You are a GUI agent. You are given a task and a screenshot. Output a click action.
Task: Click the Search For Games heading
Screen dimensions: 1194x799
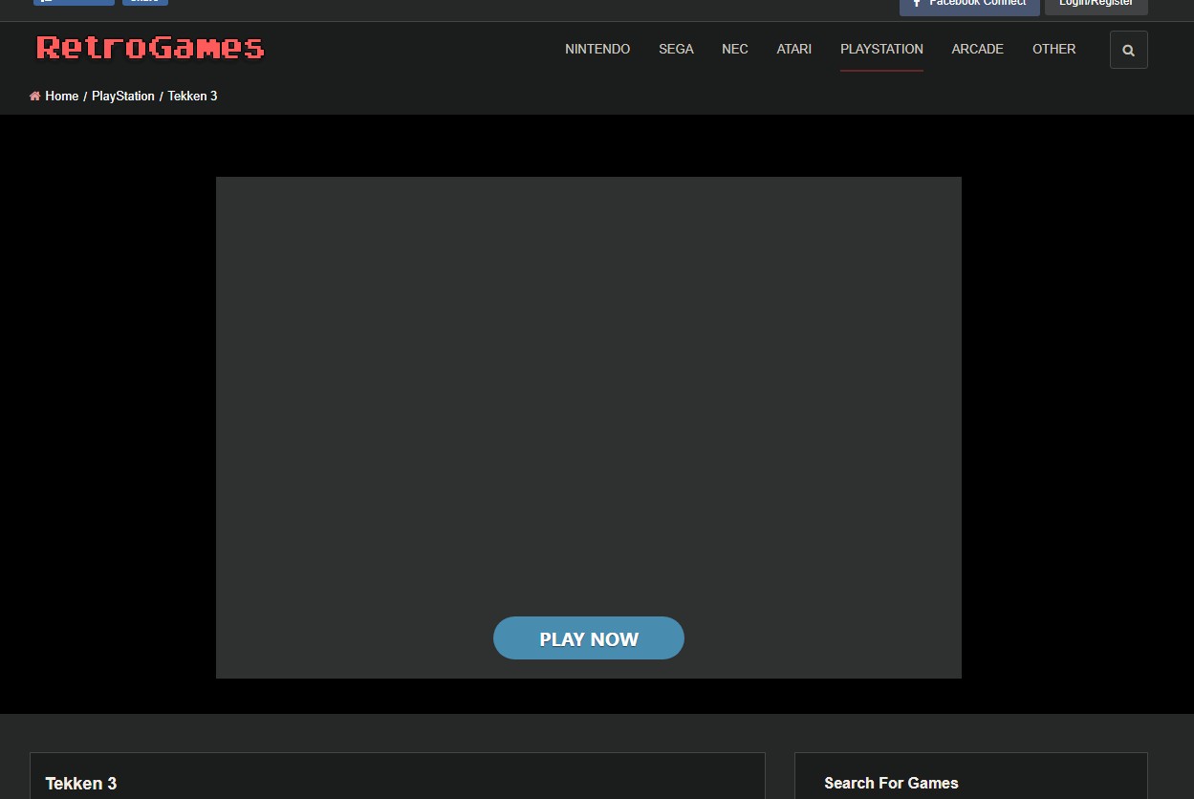coord(891,783)
